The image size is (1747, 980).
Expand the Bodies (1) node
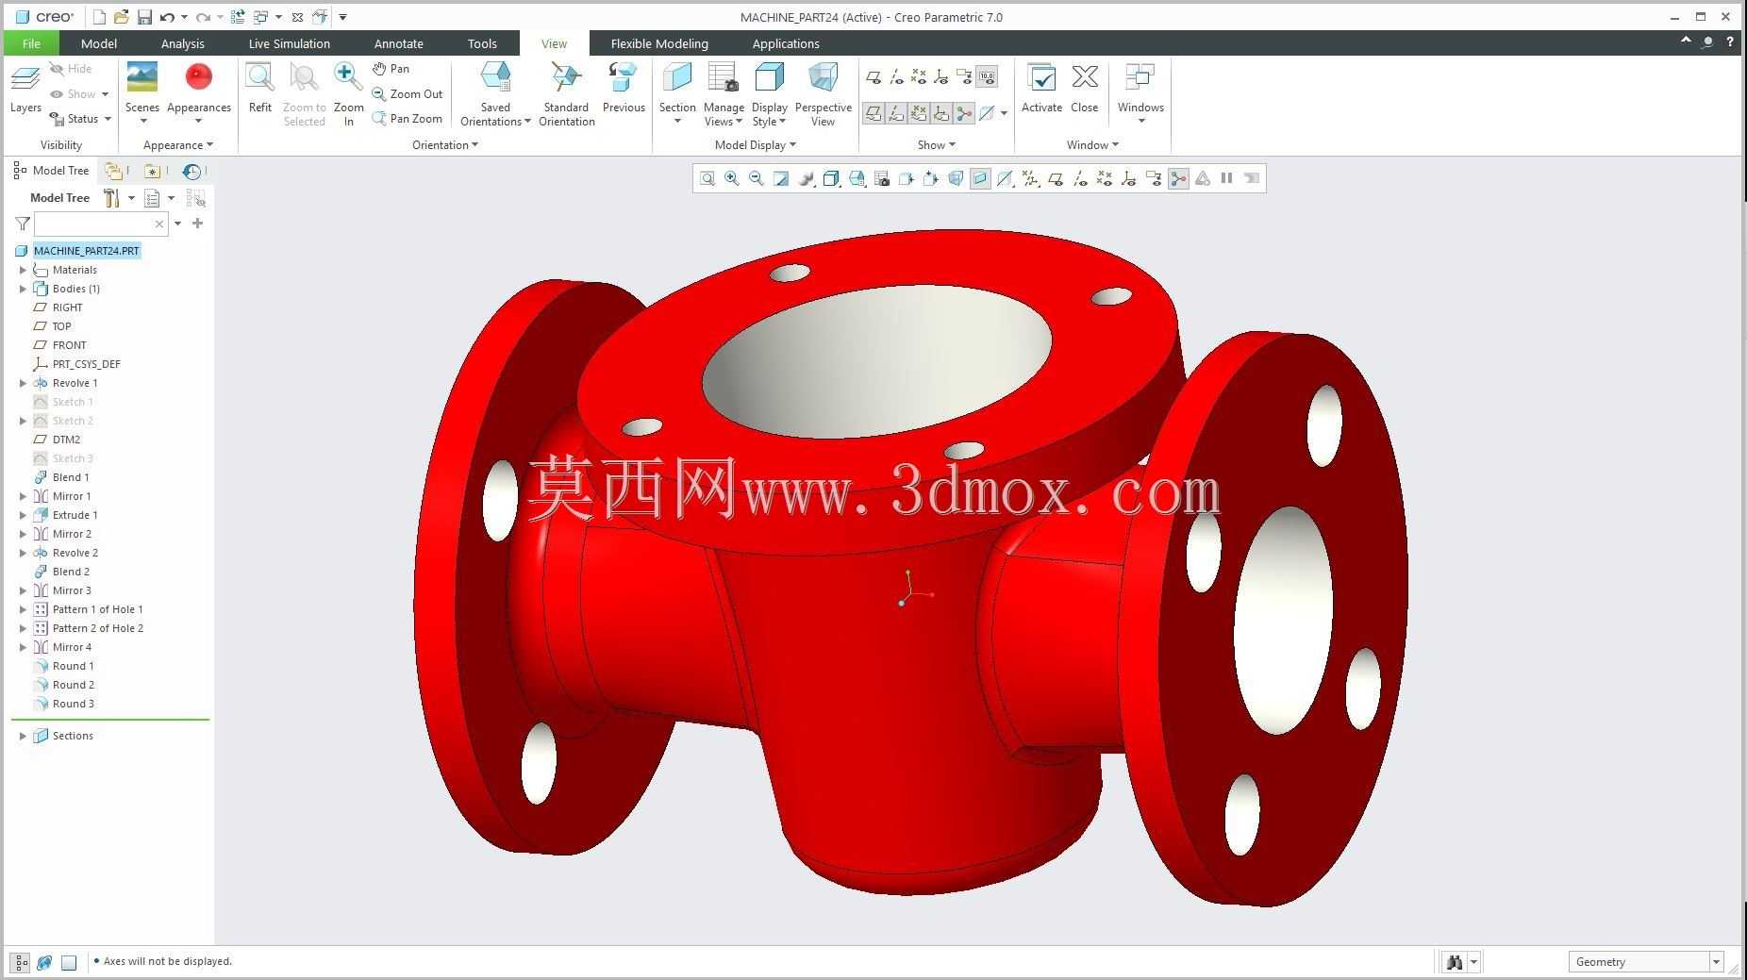(24, 289)
